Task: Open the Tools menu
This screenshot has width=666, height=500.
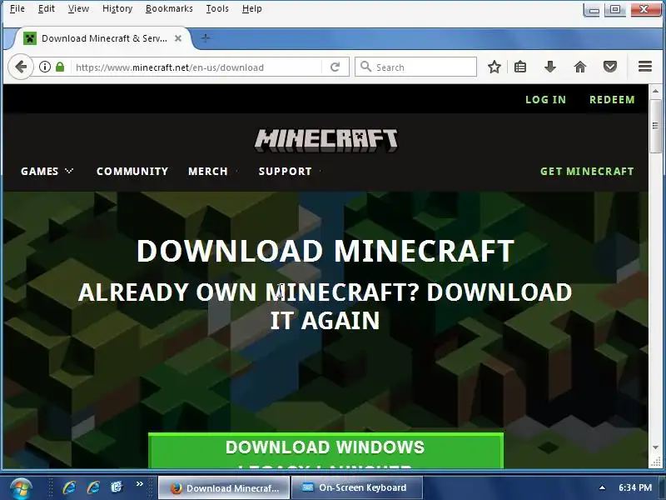Action: pyautogui.click(x=217, y=8)
